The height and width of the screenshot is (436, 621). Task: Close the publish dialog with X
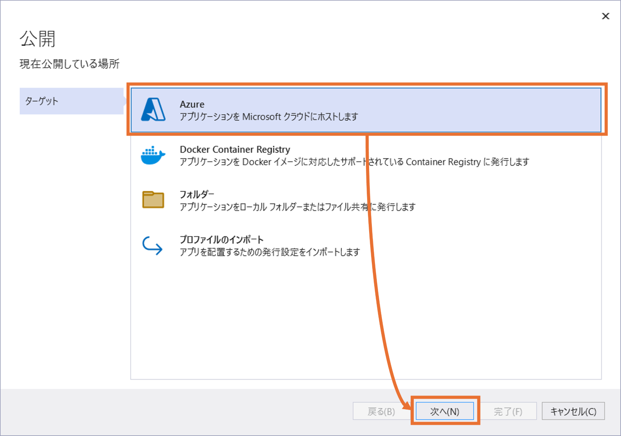pos(605,16)
